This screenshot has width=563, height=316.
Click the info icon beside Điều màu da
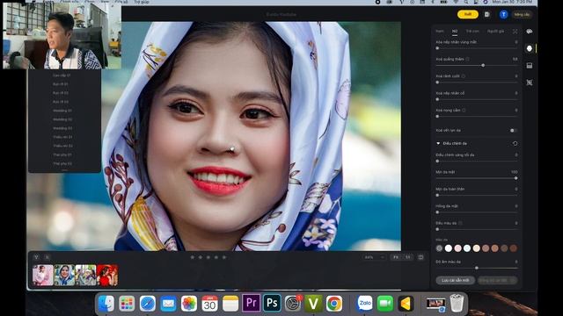coord(460,223)
